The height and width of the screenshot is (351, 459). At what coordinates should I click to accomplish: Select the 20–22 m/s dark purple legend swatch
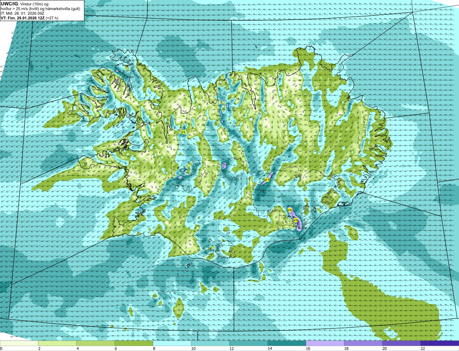pos(402,343)
